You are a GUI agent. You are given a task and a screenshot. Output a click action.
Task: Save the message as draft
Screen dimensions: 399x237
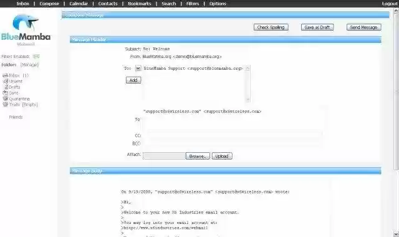tap(317, 27)
